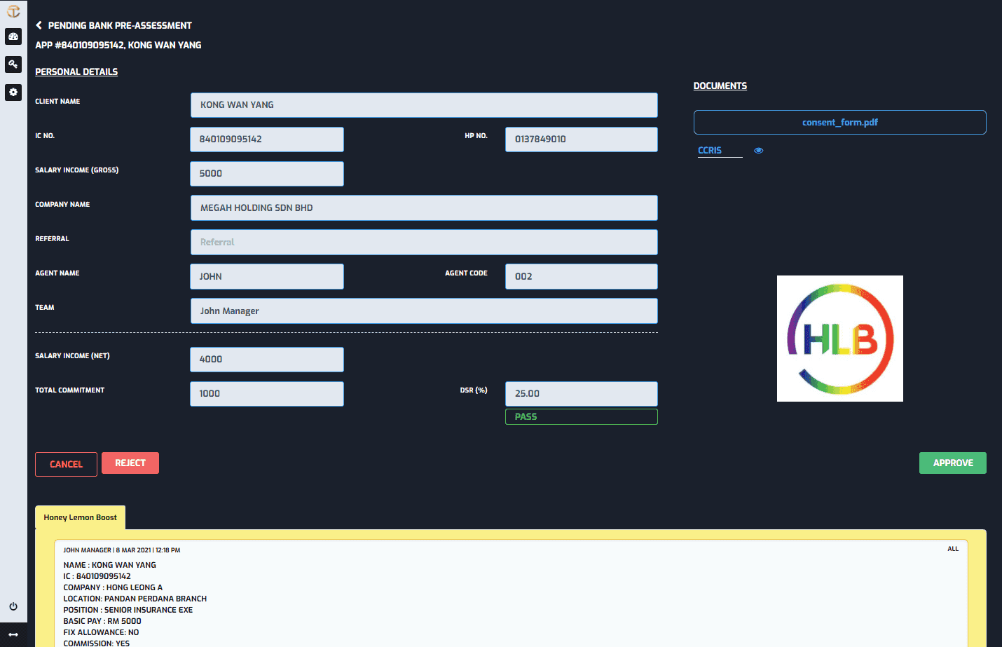Preview CCRIS with the eye icon

[758, 150]
